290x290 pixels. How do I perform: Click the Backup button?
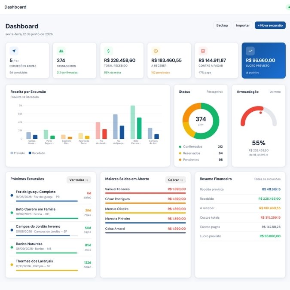point(222,25)
